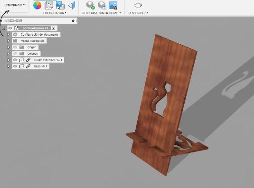Click the teapot Render icon
The width and height of the screenshot is (254, 188).
pos(138,5)
